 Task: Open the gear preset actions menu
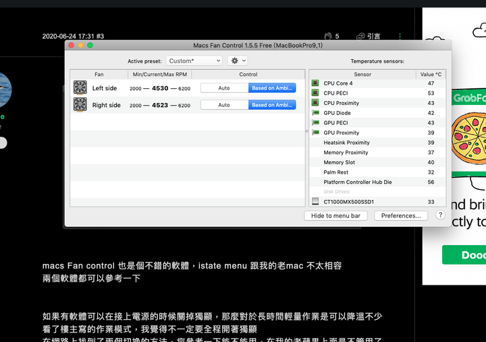click(238, 61)
